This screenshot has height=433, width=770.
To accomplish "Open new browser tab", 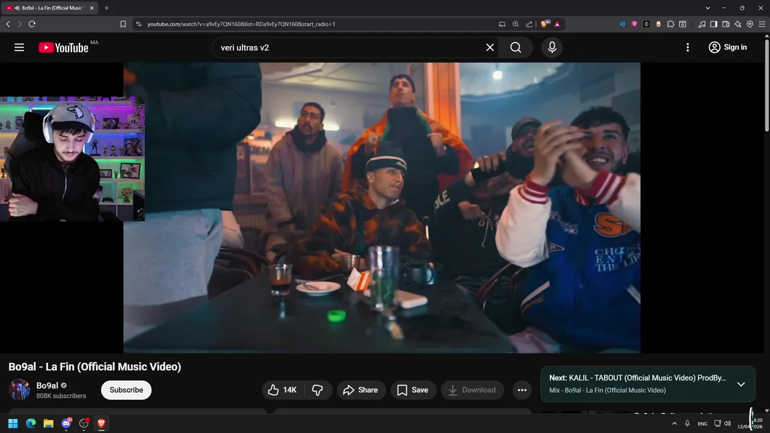I will point(106,8).
